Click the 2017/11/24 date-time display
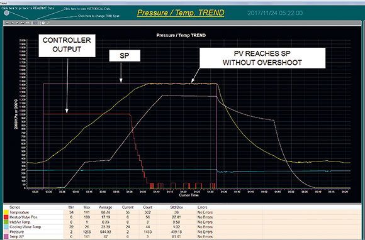 pyautogui.click(x=275, y=13)
